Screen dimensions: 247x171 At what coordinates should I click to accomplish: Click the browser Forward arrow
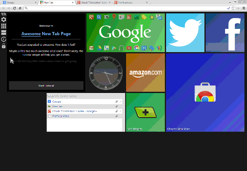(x=9, y=8)
